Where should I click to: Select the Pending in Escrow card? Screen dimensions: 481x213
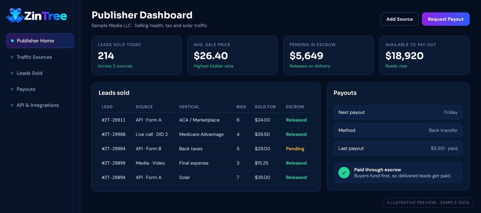(x=328, y=55)
